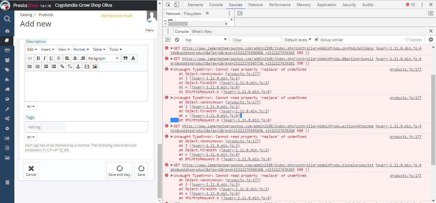Expand the description language 'en' dropdown
The height and width of the screenshot is (203, 436).
[x=31, y=106]
